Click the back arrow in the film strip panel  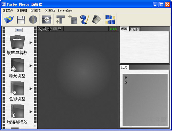[x=19, y=30]
